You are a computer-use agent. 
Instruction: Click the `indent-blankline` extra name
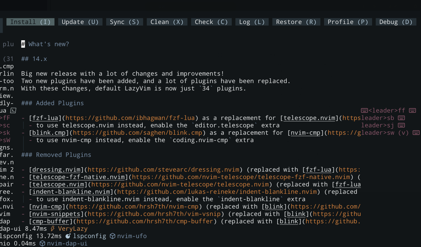[x=250, y=199]
